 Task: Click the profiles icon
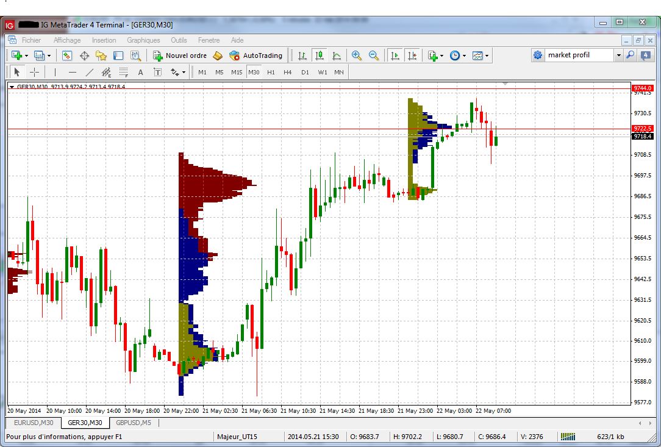pos(39,55)
